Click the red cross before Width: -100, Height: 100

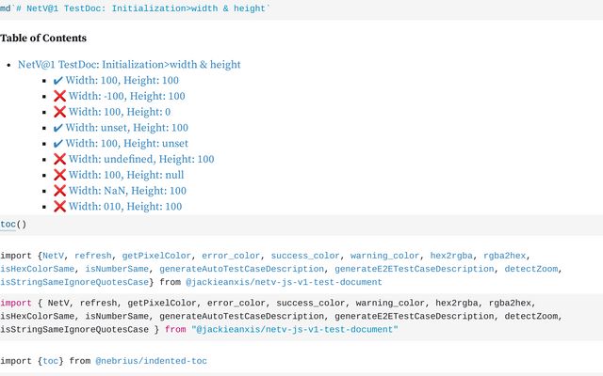pyautogui.click(x=59, y=96)
